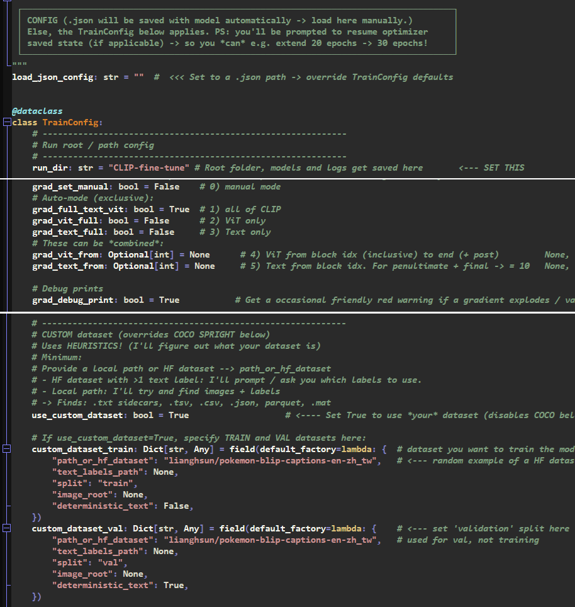575x607 pixels.
Task: Click True value on grad_full_text_vit line
Action: pyautogui.click(x=179, y=210)
